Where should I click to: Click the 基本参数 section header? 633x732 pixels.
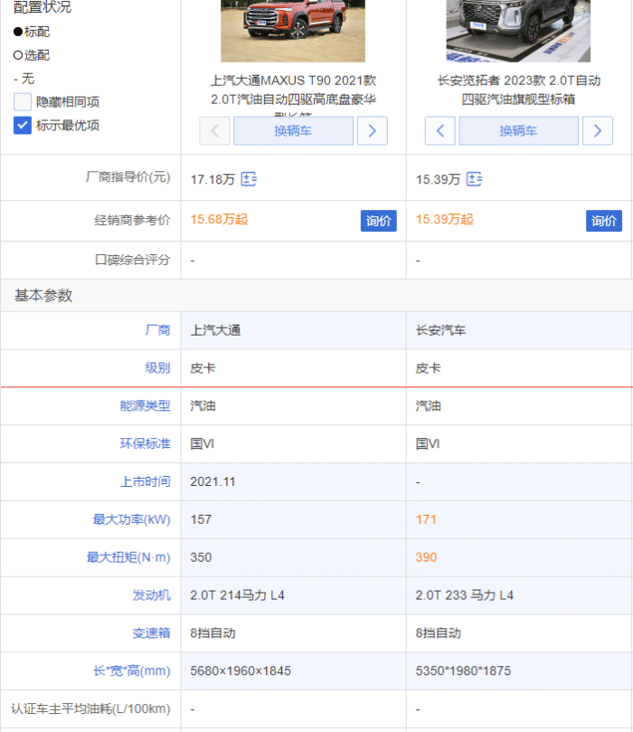pos(43,295)
